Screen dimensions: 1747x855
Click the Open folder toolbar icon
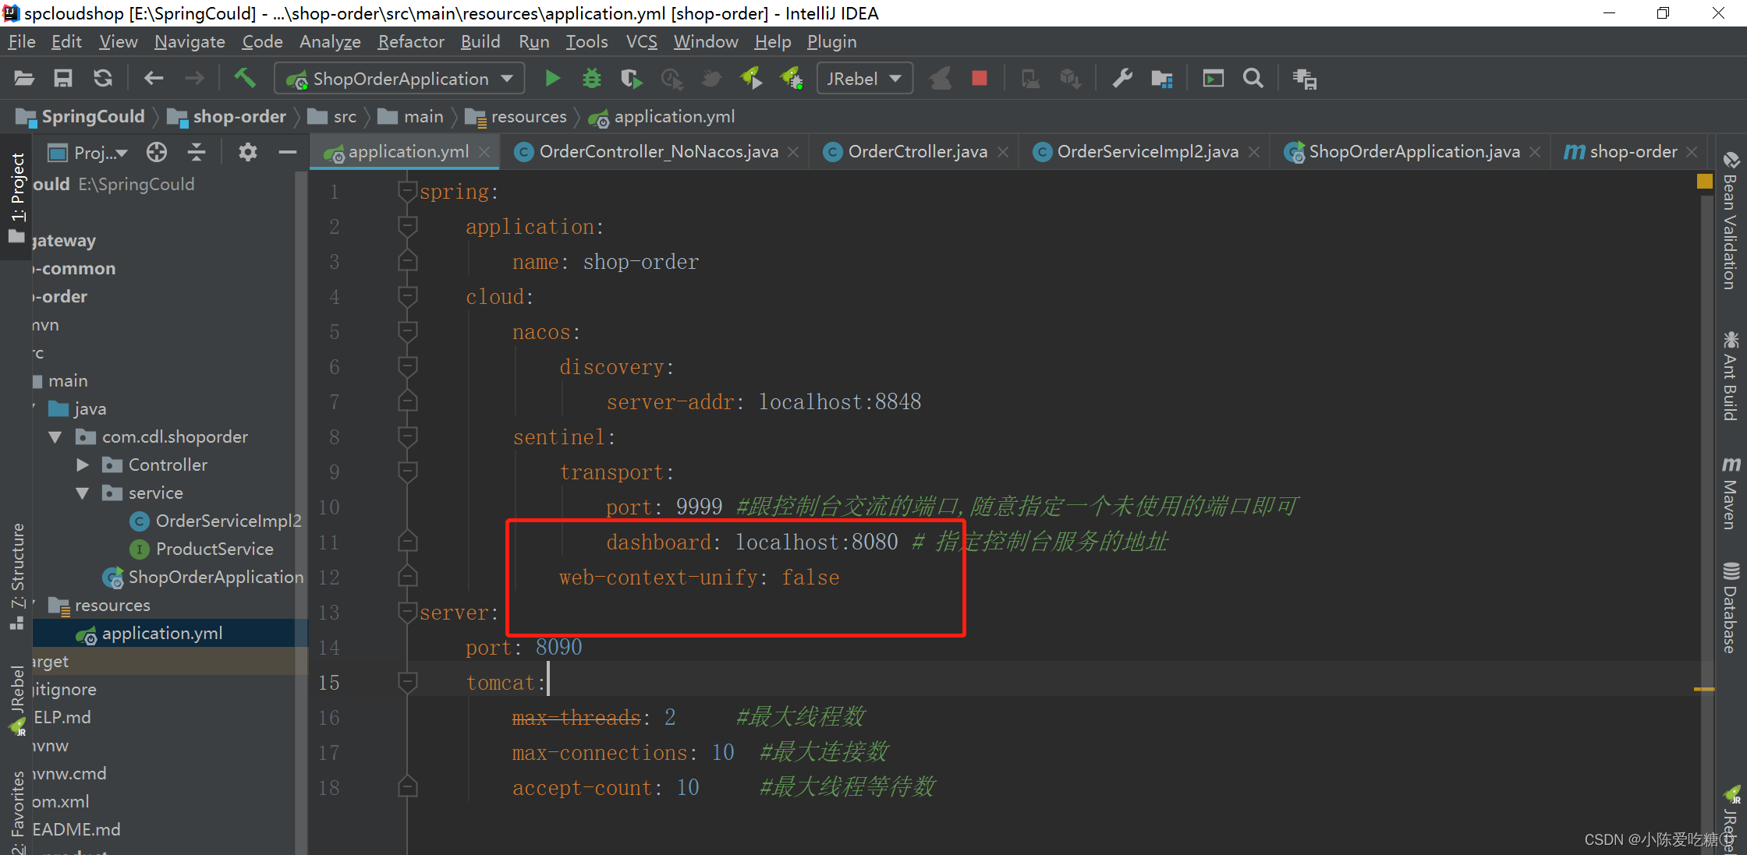(x=24, y=79)
